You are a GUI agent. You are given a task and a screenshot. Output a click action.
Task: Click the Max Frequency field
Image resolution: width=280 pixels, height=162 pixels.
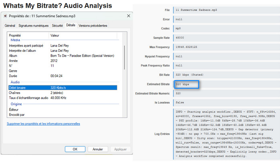(226, 47)
